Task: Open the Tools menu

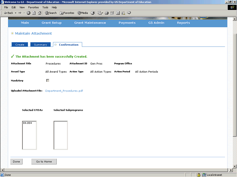Action: tap(45, 7)
